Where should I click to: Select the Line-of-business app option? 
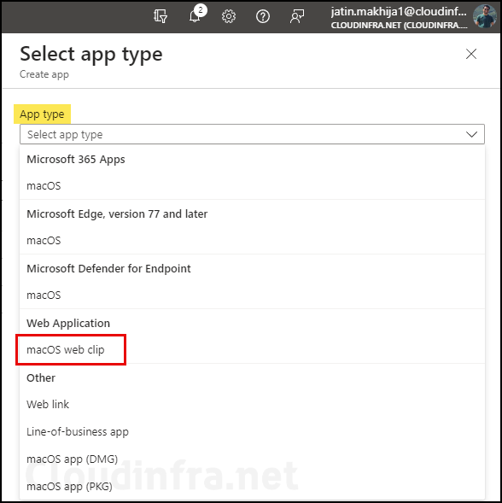click(252, 431)
